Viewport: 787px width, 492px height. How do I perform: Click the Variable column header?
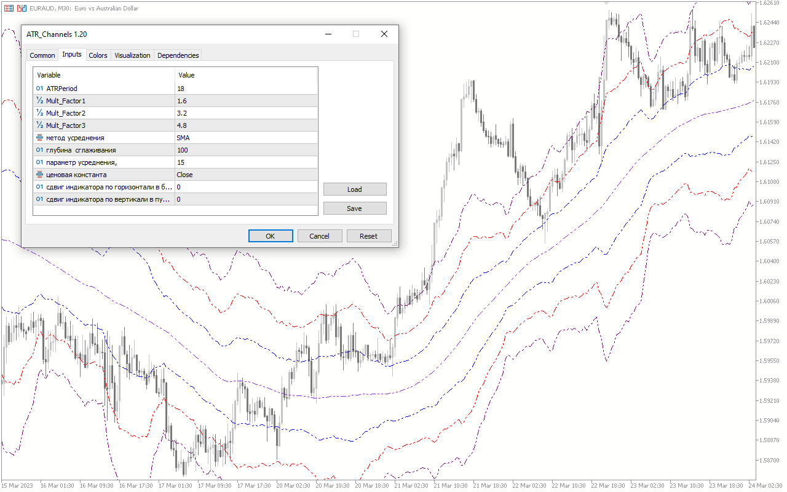(x=105, y=75)
